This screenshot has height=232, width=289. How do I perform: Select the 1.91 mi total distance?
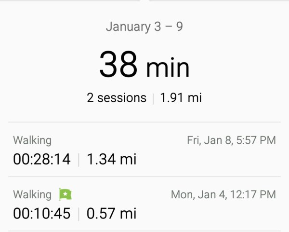click(x=181, y=98)
